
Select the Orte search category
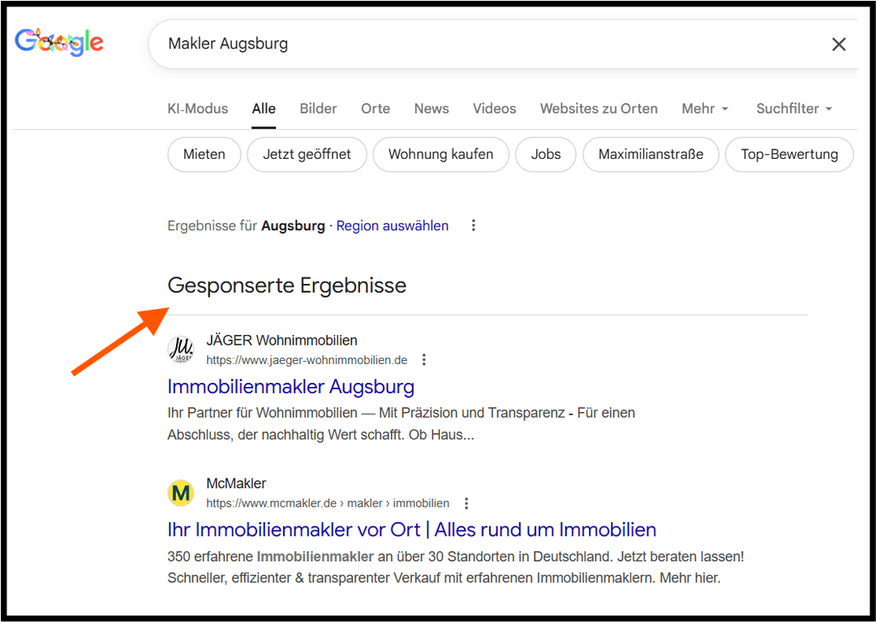coord(375,108)
